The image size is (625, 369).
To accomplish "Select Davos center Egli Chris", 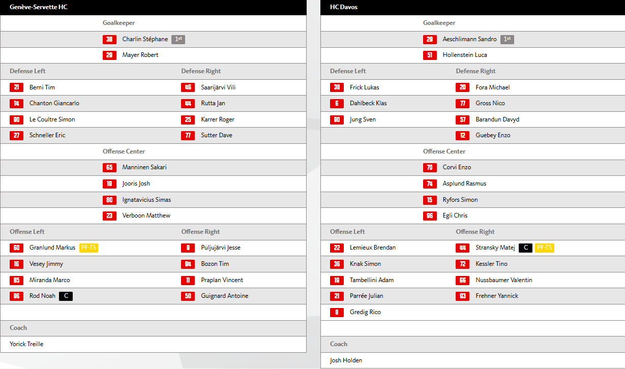I will pos(455,216).
